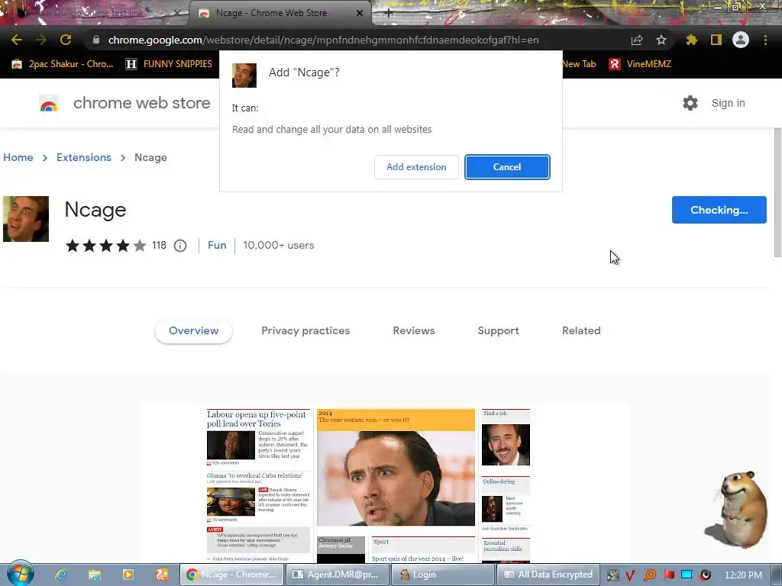Viewport: 782px width, 586px height.
Task: Click the share page icon in address bar
Action: pos(637,40)
